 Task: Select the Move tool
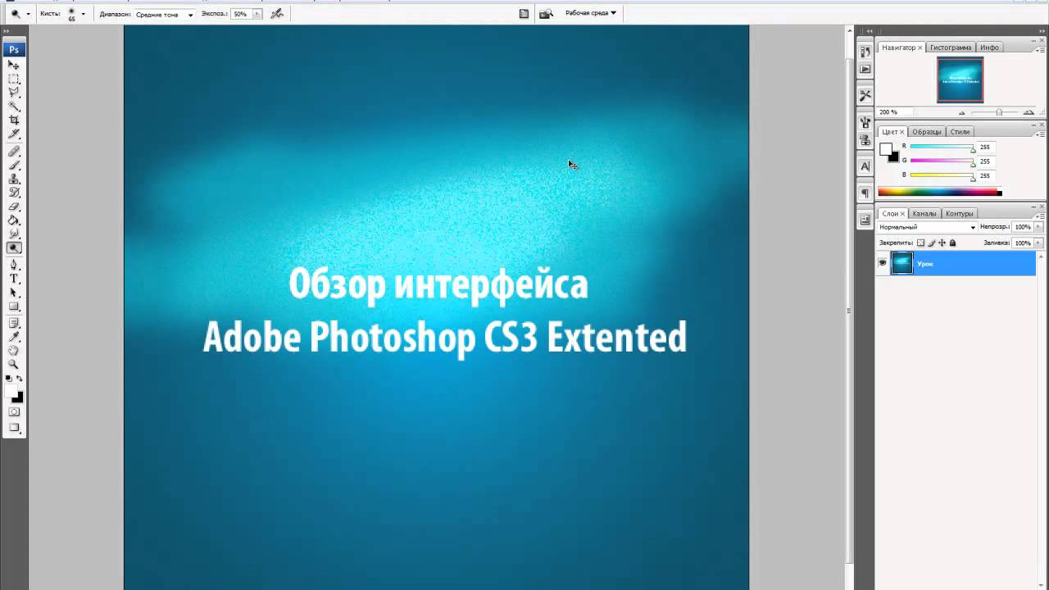pyautogui.click(x=14, y=65)
